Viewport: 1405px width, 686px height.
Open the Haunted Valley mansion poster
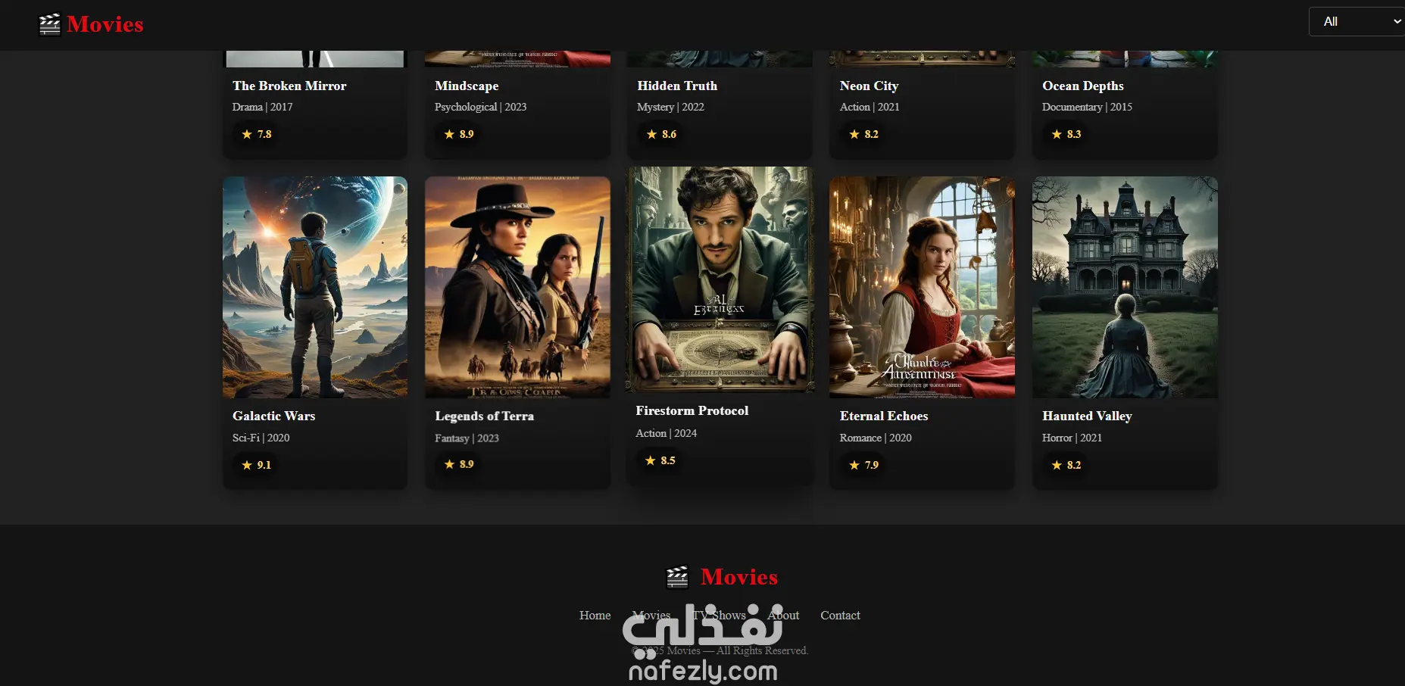click(1125, 287)
